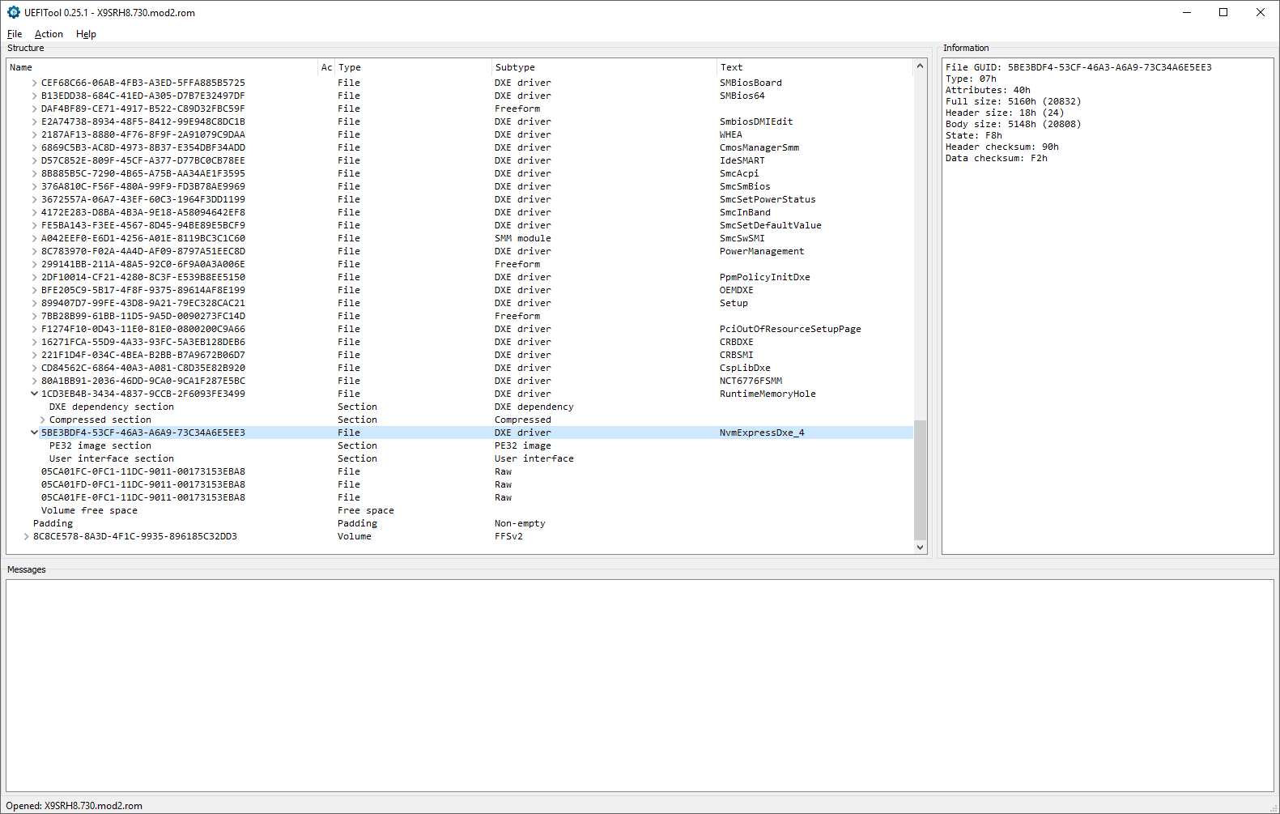Open the File menu
The image size is (1280, 814).
[15, 34]
